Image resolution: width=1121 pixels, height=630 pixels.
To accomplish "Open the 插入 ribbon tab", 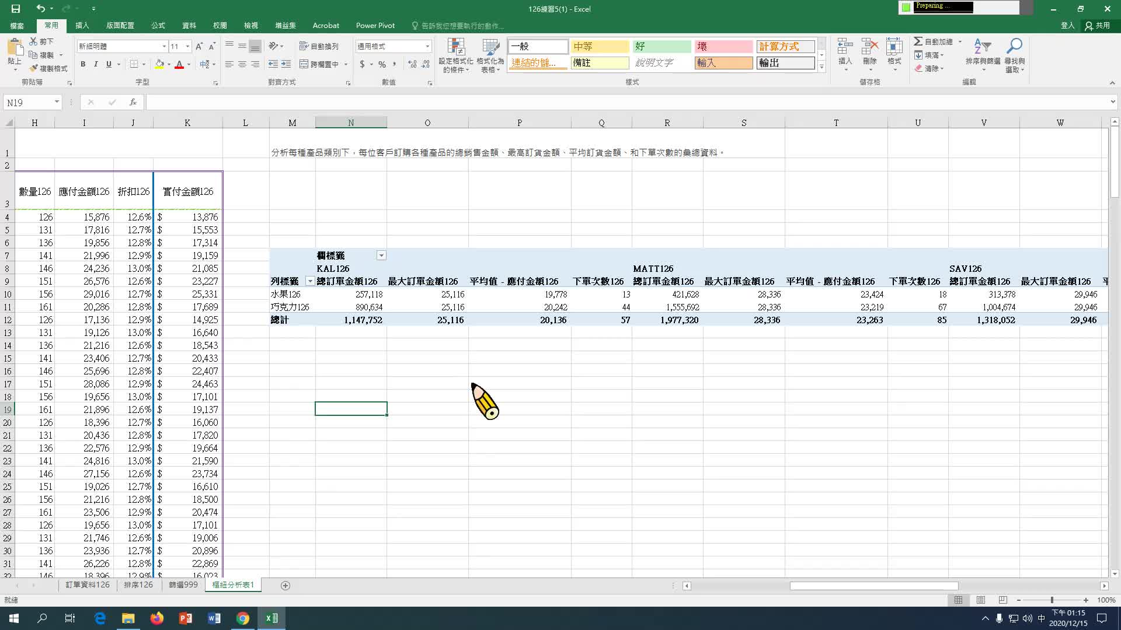I will [82, 25].
